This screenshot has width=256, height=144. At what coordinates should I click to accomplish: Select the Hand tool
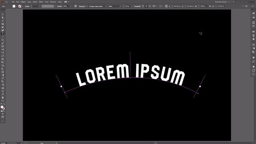point(3,98)
